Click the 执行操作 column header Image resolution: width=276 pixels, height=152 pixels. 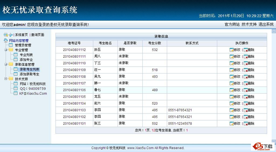242,43
